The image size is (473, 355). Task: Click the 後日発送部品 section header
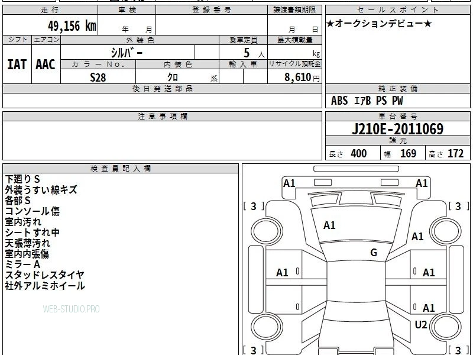point(162,88)
